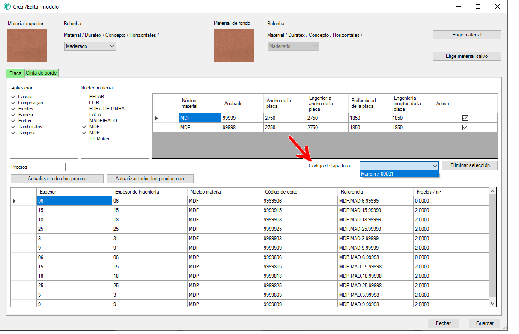519x334 pixels.
Task: Uncheck the MDP core material checkbox
Action: 85,133
